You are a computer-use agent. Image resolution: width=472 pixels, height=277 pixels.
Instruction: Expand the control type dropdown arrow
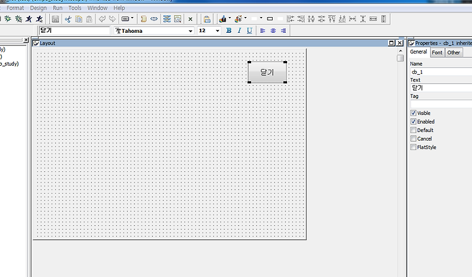(132, 18)
